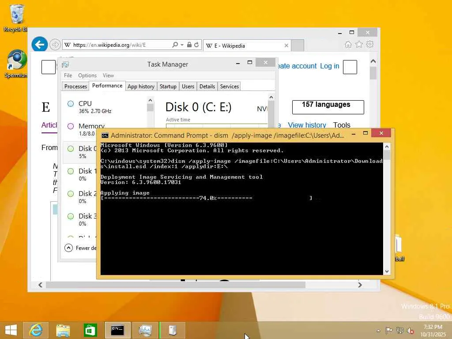Screen dimensions: 452x339
Task: Click Internet Explorer's back arrow button
Action: 39,45
